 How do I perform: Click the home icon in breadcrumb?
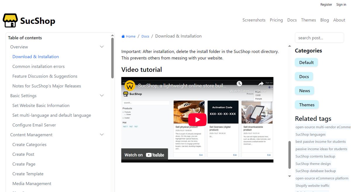coord(123,36)
